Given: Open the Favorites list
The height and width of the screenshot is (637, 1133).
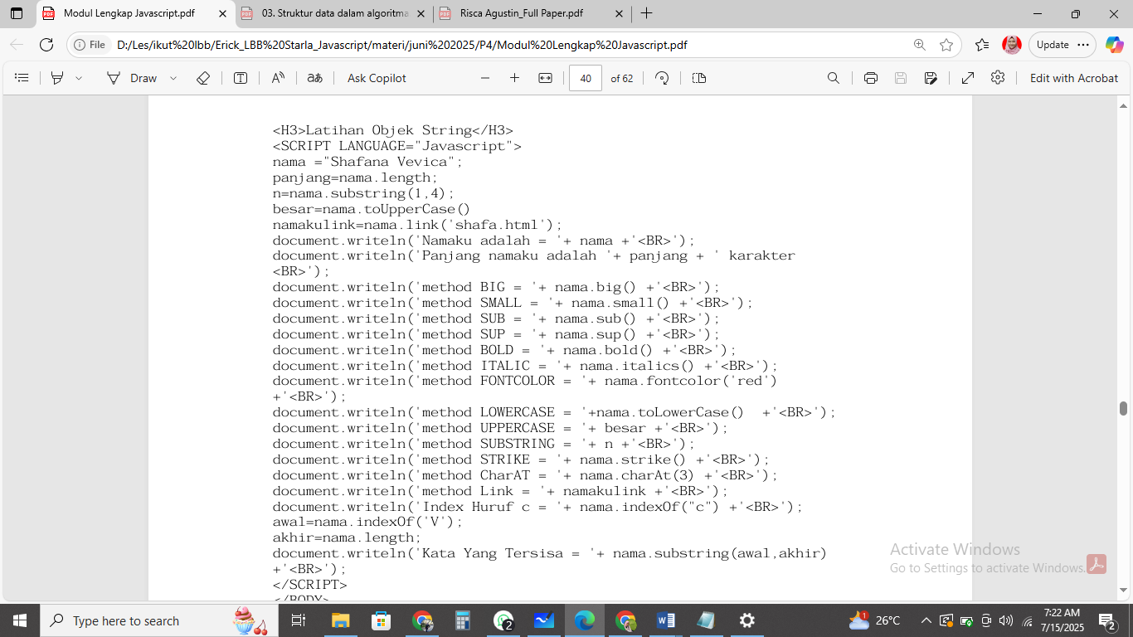Looking at the screenshot, I should (982, 45).
